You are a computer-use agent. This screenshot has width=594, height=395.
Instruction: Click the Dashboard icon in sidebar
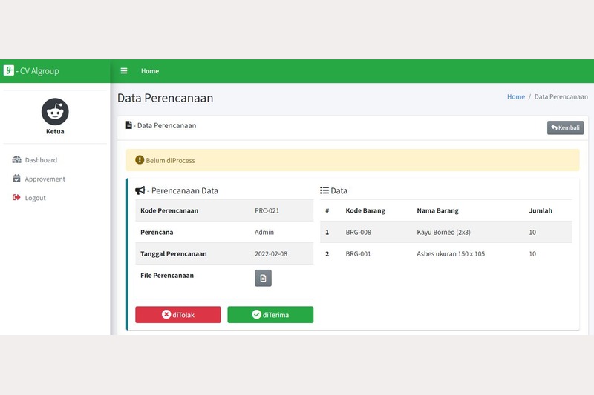(17, 160)
